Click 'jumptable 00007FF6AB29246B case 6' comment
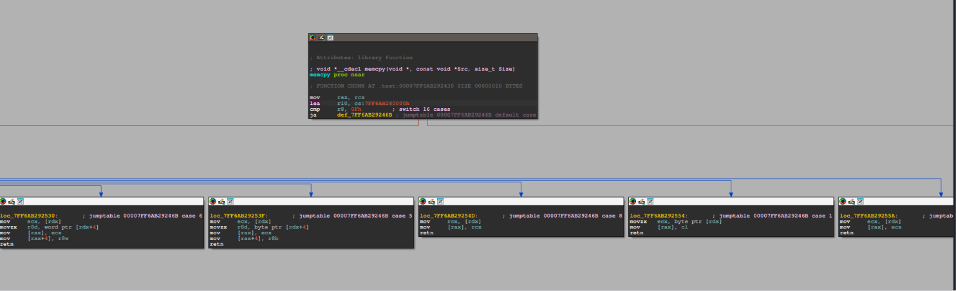Viewport: 956px width, 291px height. [x=142, y=216]
